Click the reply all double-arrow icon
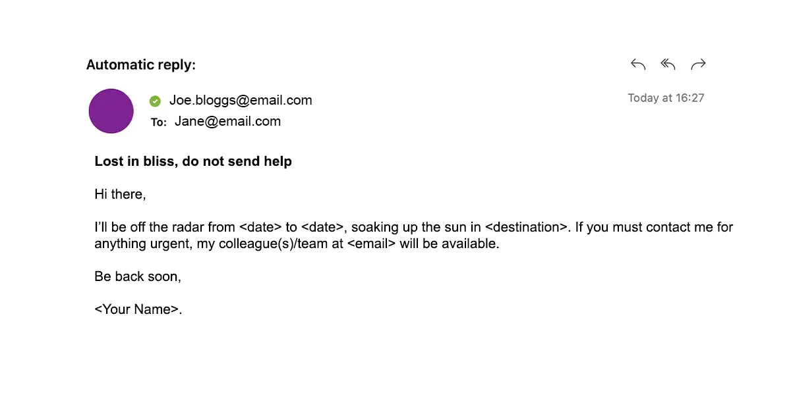 click(x=668, y=64)
